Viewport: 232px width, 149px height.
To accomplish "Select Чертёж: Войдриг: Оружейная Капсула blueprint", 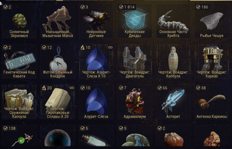I will point(19,102).
